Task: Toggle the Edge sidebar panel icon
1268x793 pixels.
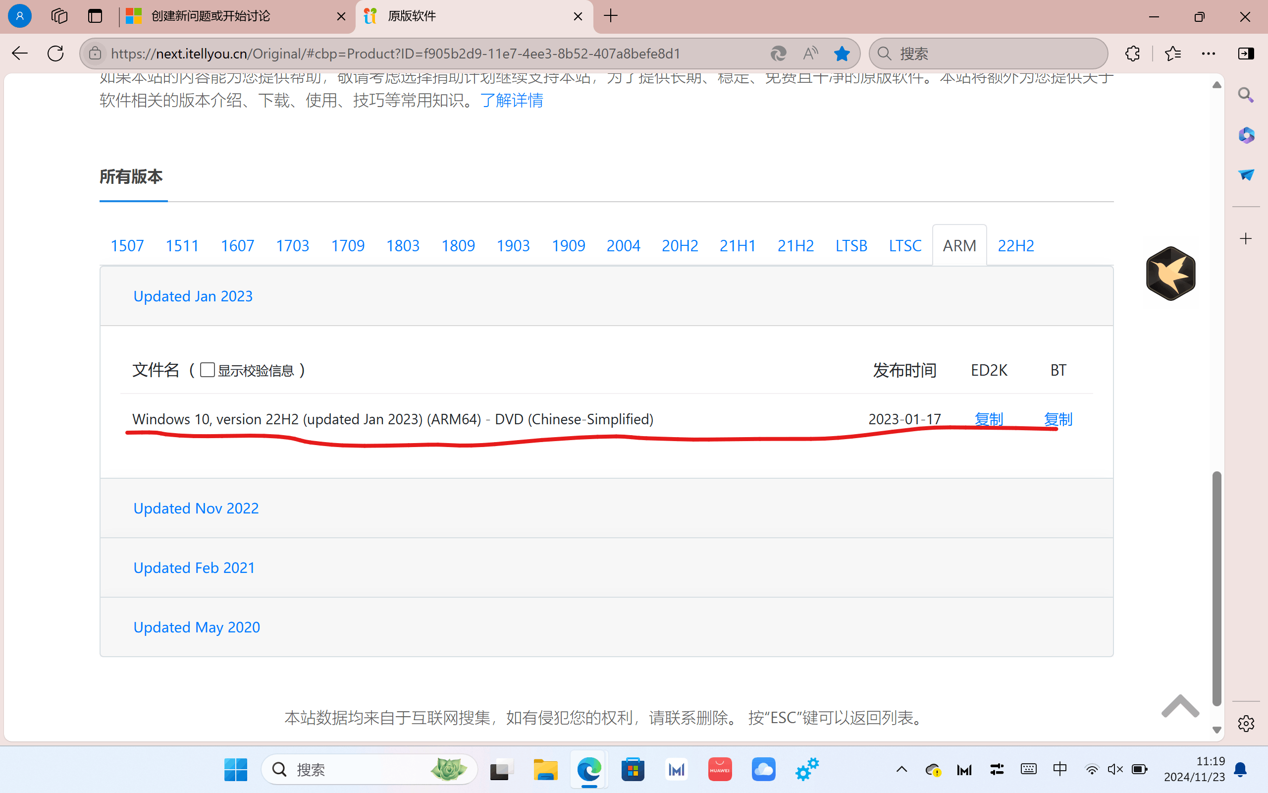Action: point(1246,54)
